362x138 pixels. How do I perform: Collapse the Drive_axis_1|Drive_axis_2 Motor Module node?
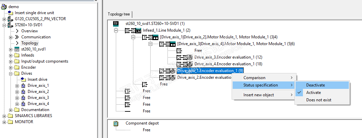pos(133,37)
